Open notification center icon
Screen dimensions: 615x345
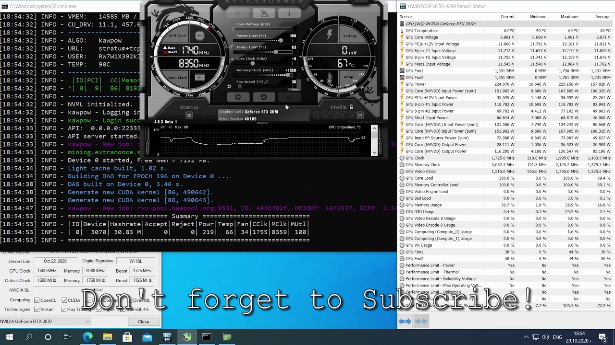pos(603,337)
